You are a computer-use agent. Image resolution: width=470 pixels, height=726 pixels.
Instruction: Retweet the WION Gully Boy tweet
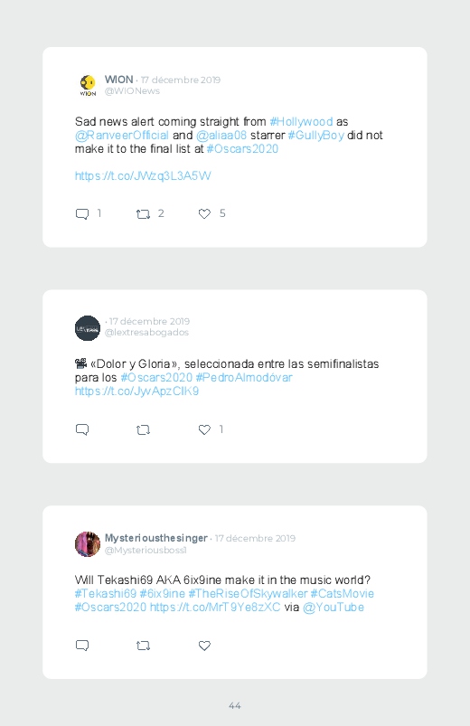tap(143, 214)
